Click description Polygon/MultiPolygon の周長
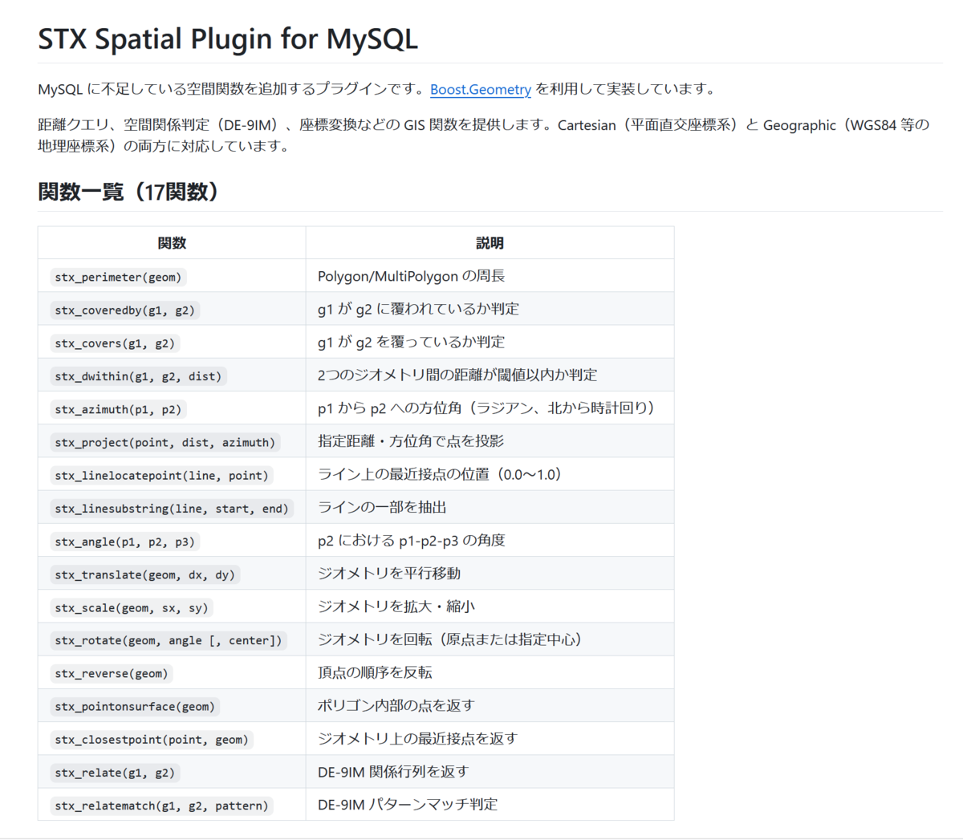Screen dimensions: 963x840 click(x=412, y=276)
